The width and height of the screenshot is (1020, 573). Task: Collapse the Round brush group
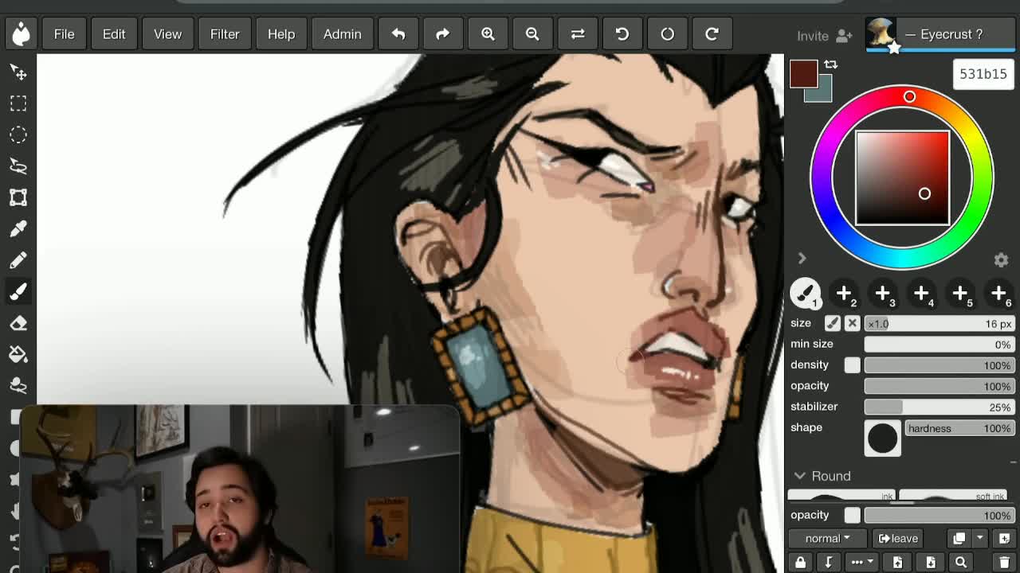click(799, 476)
